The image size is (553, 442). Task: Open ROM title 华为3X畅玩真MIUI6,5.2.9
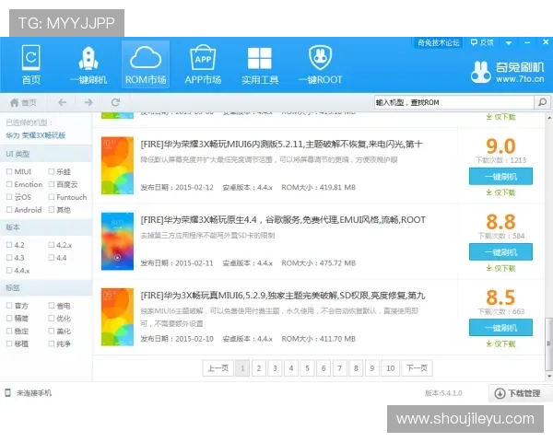coord(283,296)
